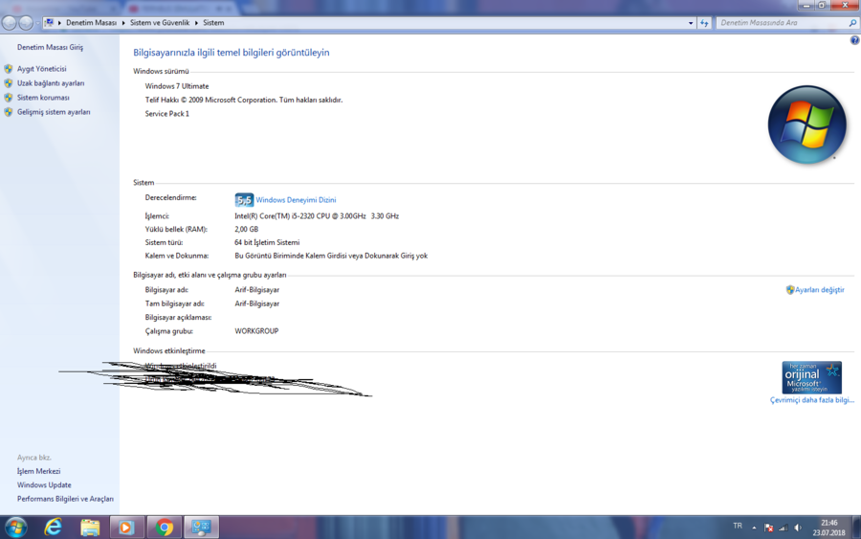Click the shield icon next to Aygıt Yöneticisi
861x539 pixels.
(x=9, y=69)
